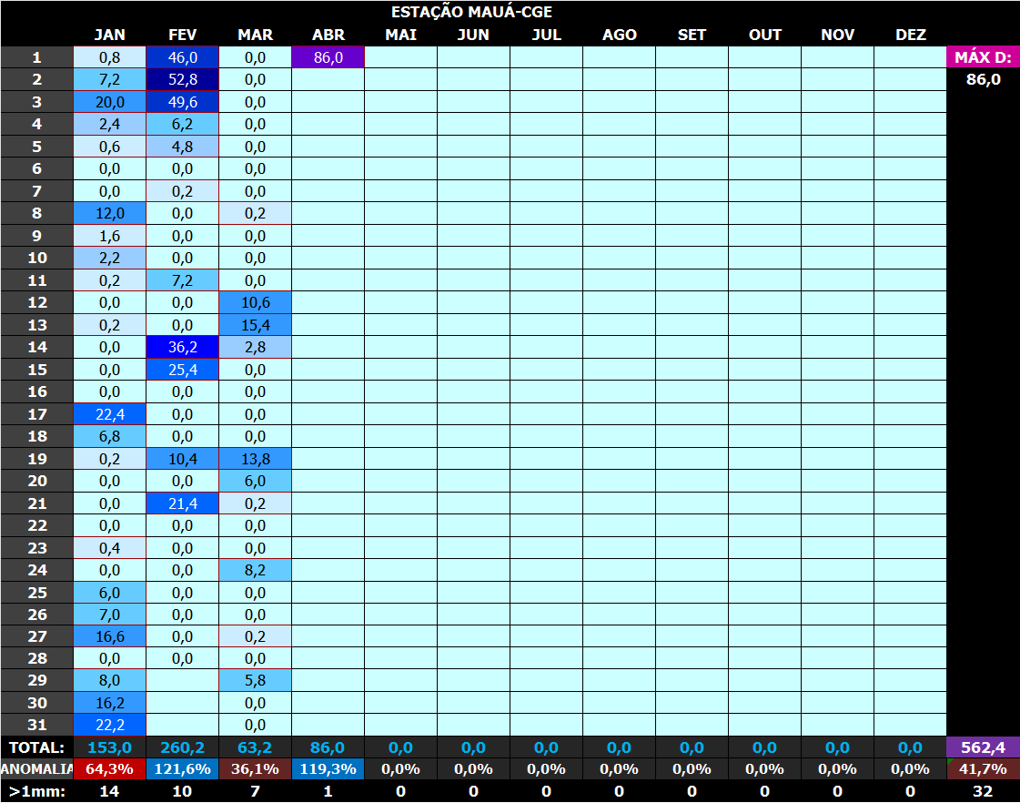Select the JAN day 3 cell 20,0

click(x=109, y=102)
